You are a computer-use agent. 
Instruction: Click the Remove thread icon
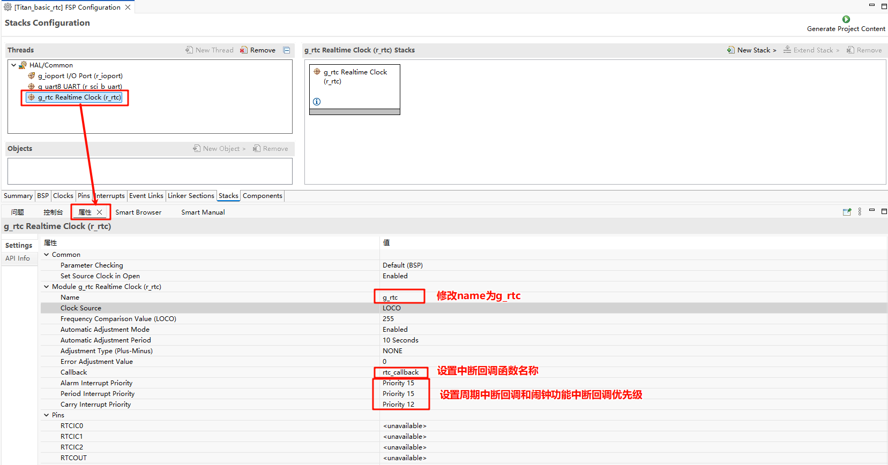point(244,50)
